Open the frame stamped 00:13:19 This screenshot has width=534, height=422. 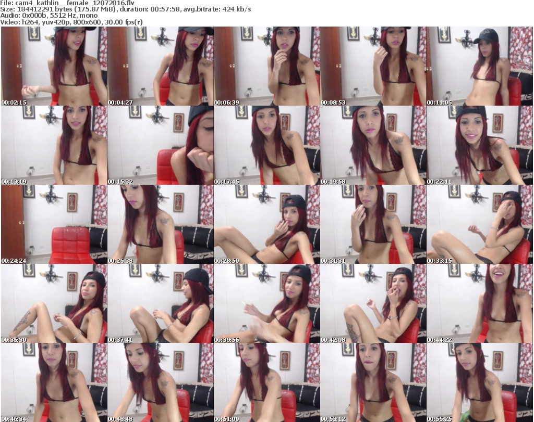coord(54,145)
